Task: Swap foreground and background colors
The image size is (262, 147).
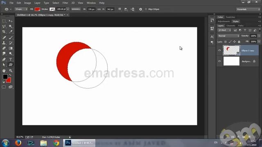Action: coord(10,75)
